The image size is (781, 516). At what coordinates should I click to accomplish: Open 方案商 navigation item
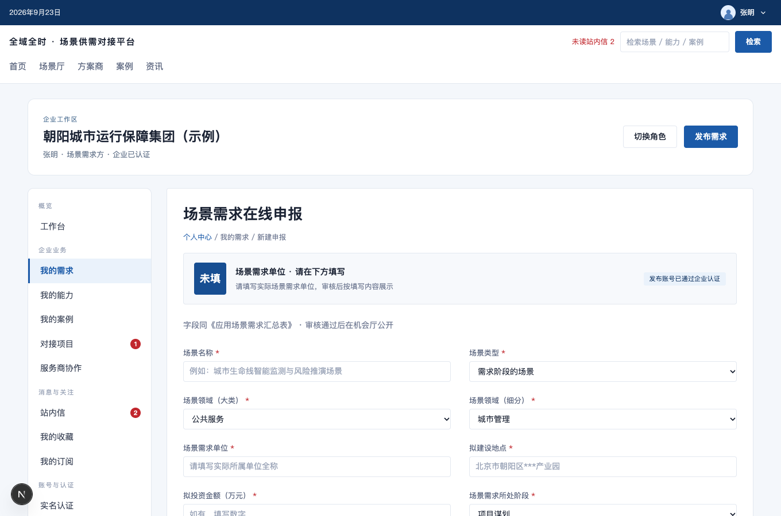click(x=90, y=67)
